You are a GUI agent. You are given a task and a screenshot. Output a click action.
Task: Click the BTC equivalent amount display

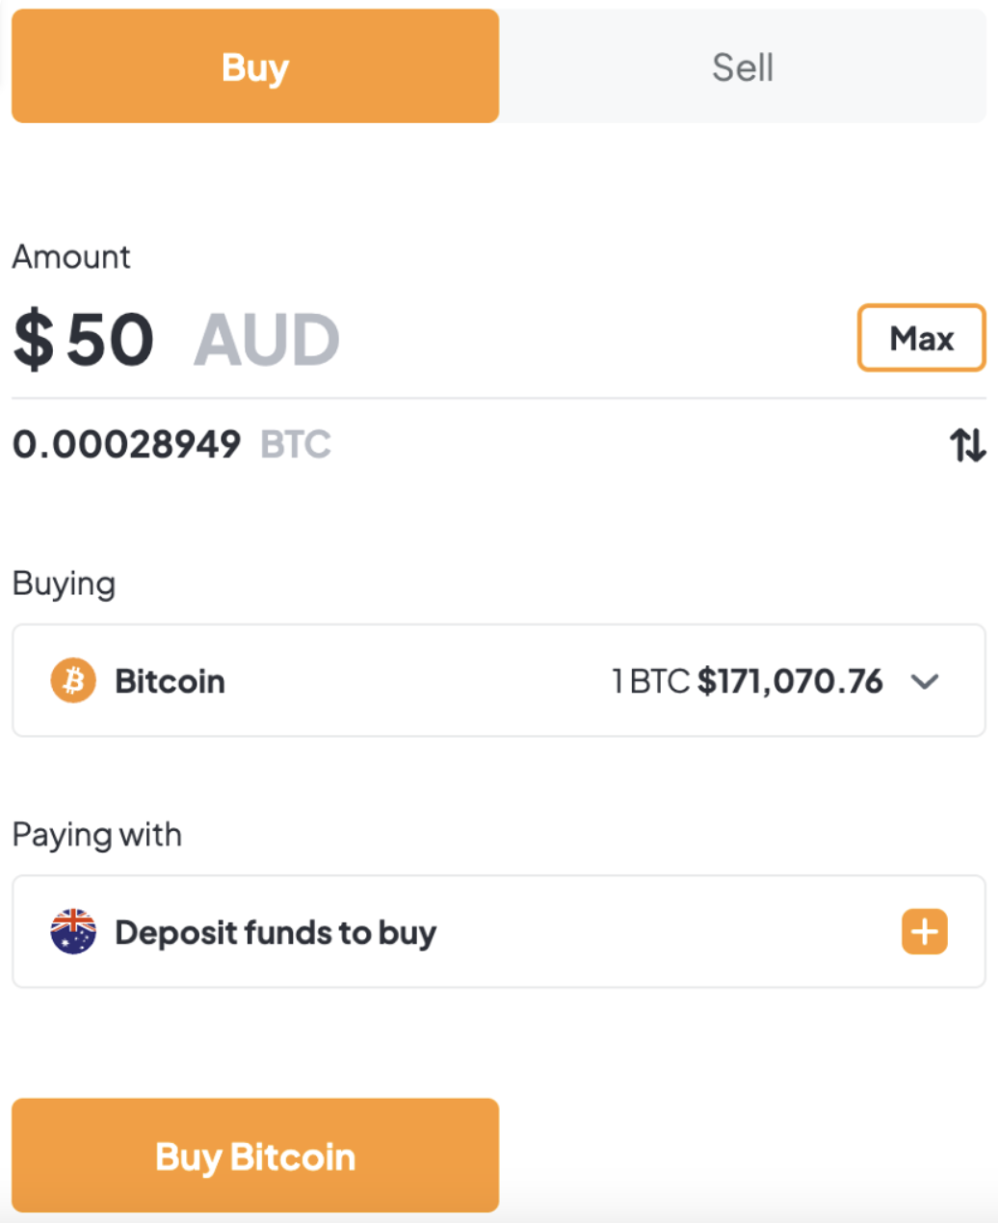[126, 444]
